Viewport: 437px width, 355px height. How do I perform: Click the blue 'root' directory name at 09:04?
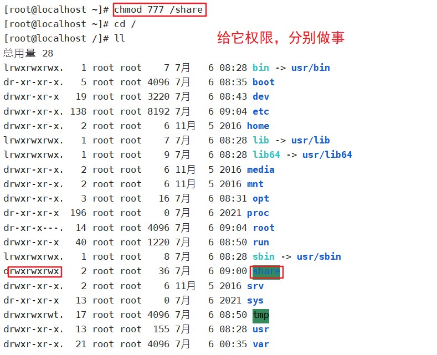tap(264, 228)
